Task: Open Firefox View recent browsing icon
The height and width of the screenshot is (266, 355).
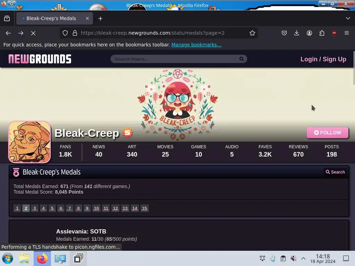Action: pos(7,19)
